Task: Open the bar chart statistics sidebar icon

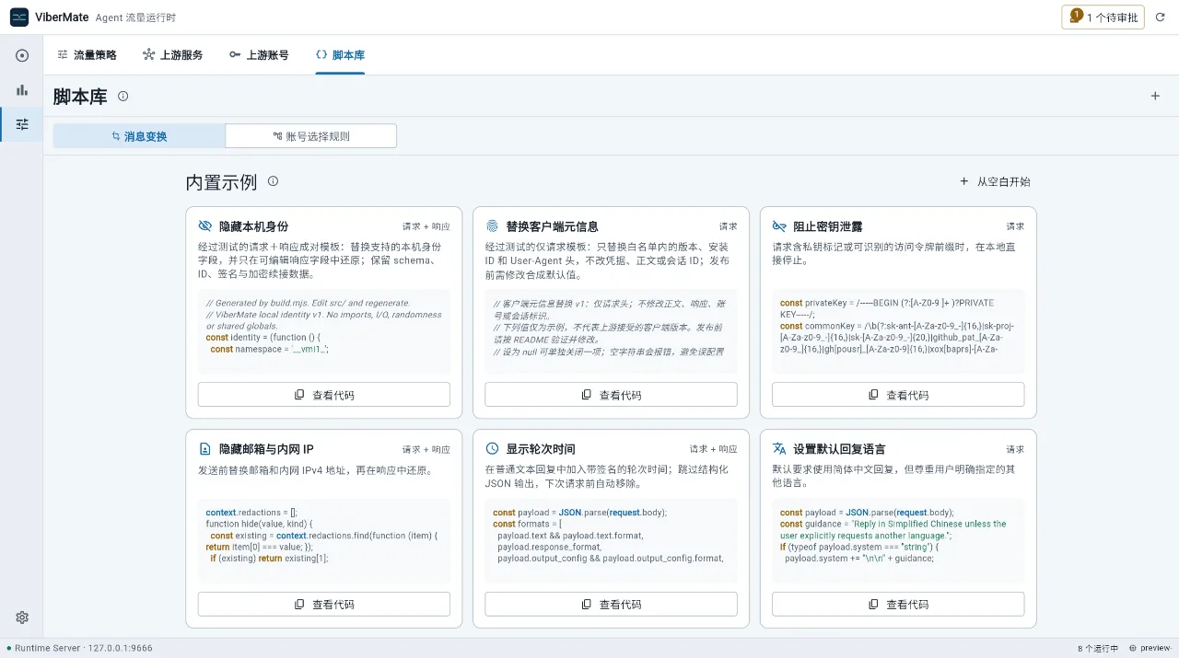Action: coord(22,90)
